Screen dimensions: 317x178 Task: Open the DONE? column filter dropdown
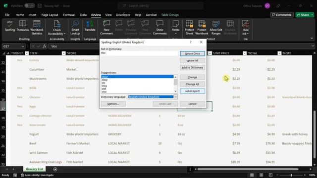click(x=27, y=53)
